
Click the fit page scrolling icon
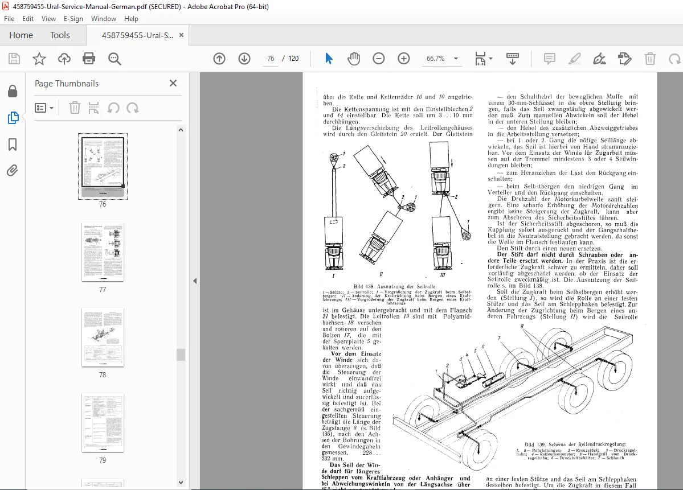480,58
